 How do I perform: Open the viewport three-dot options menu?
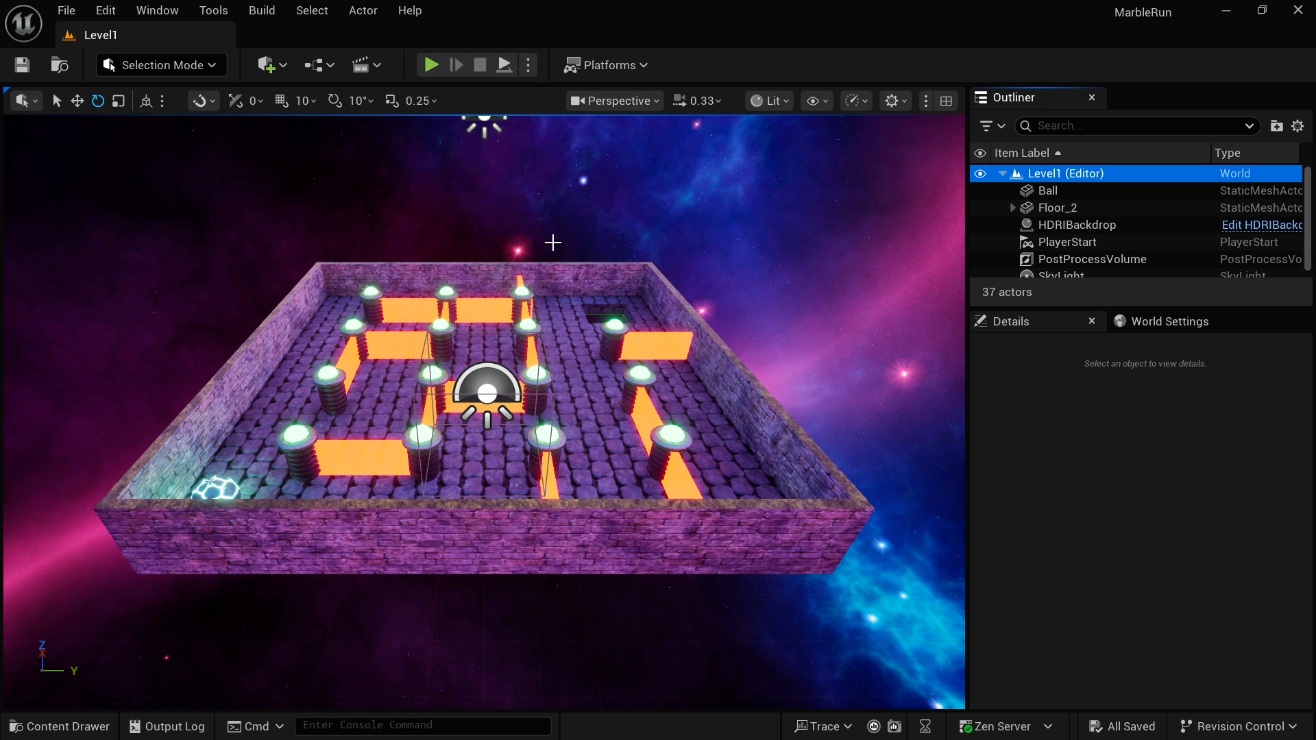coord(926,101)
